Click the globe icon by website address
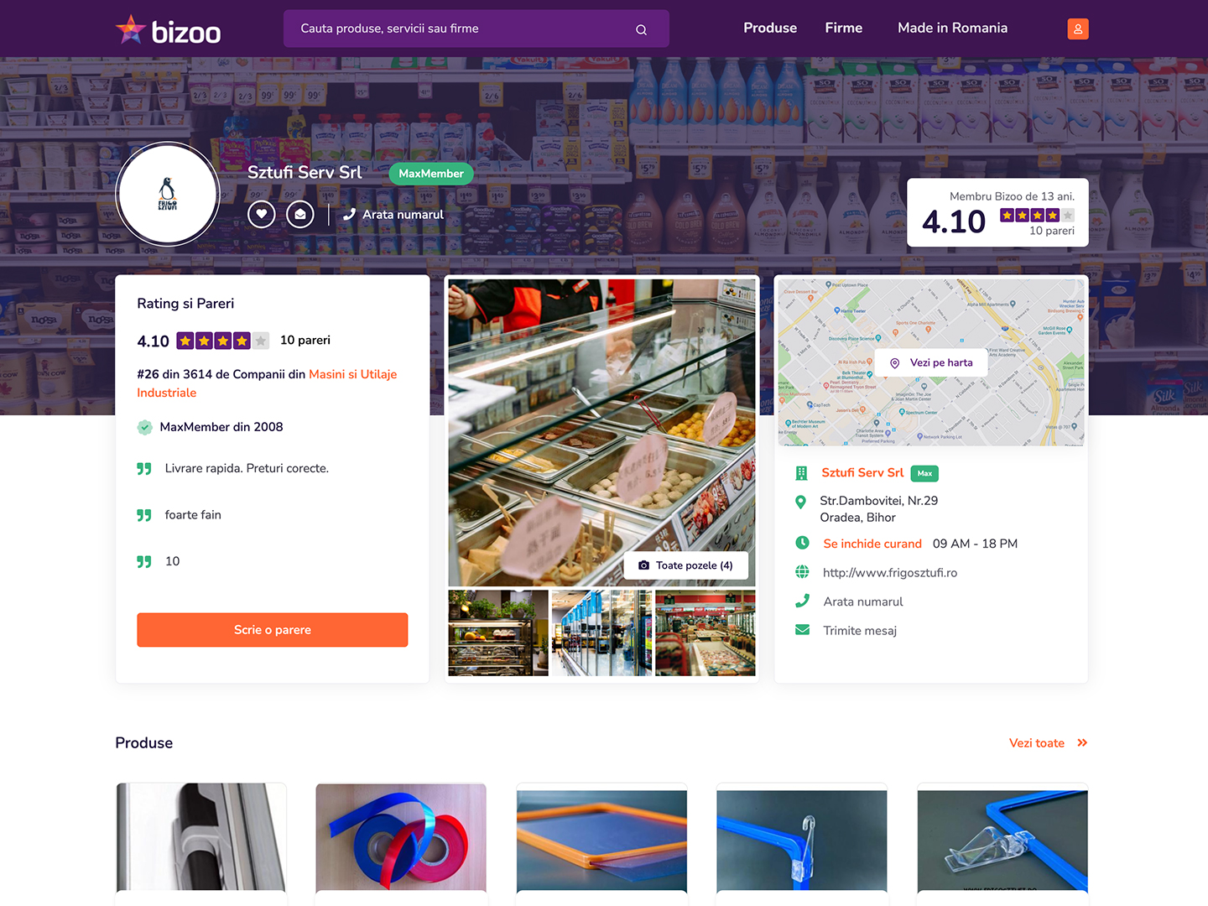Screen dimensions: 1208x906 (802, 572)
